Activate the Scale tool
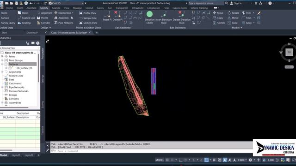 (x=233, y=23)
